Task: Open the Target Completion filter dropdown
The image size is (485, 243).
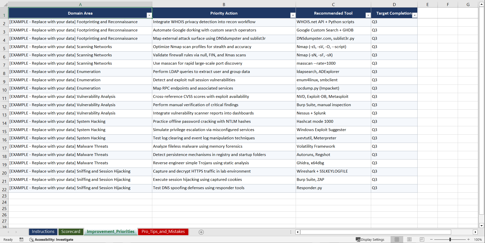Action: (414, 15)
